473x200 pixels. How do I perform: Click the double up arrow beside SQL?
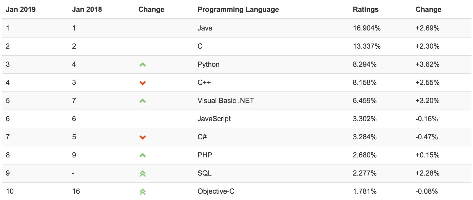[143, 174]
